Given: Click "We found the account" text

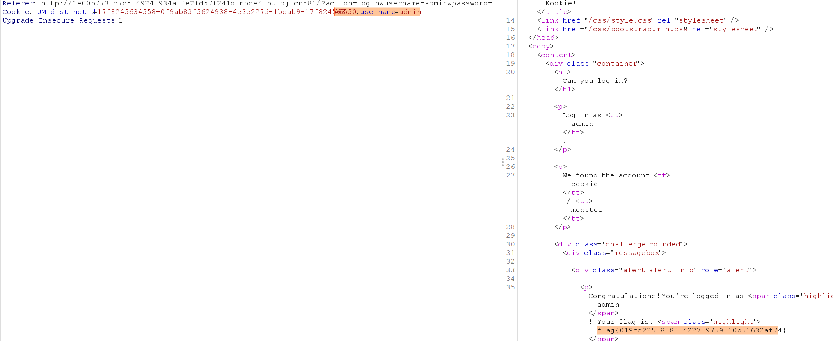Looking at the screenshot, I should coord(606,175).
